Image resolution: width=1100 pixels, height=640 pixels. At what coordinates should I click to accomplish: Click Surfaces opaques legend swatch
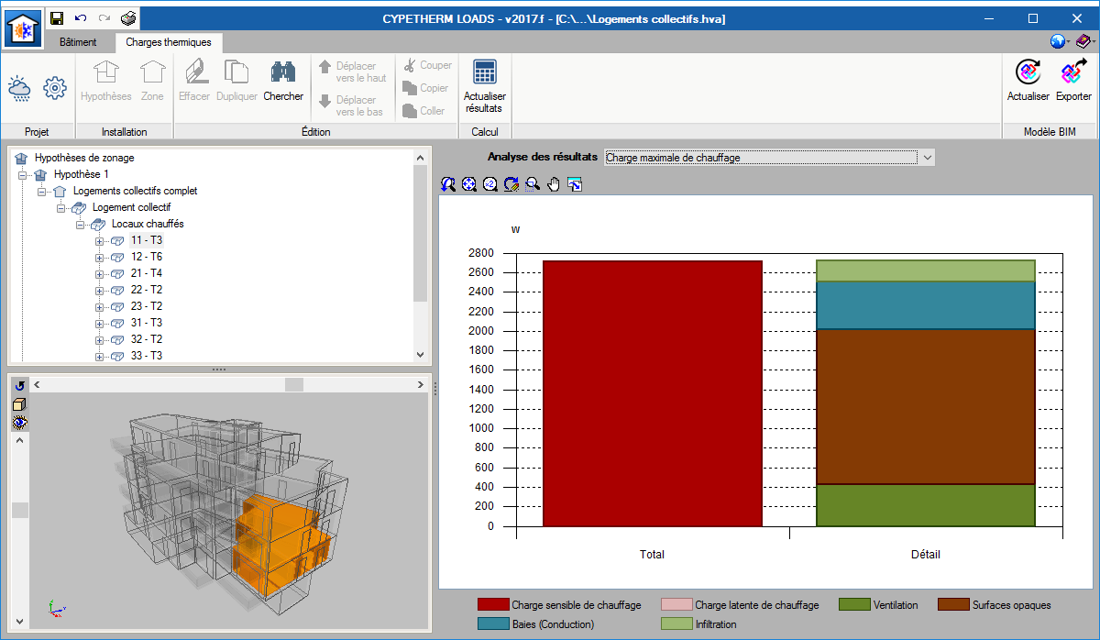tap(953, 605)
